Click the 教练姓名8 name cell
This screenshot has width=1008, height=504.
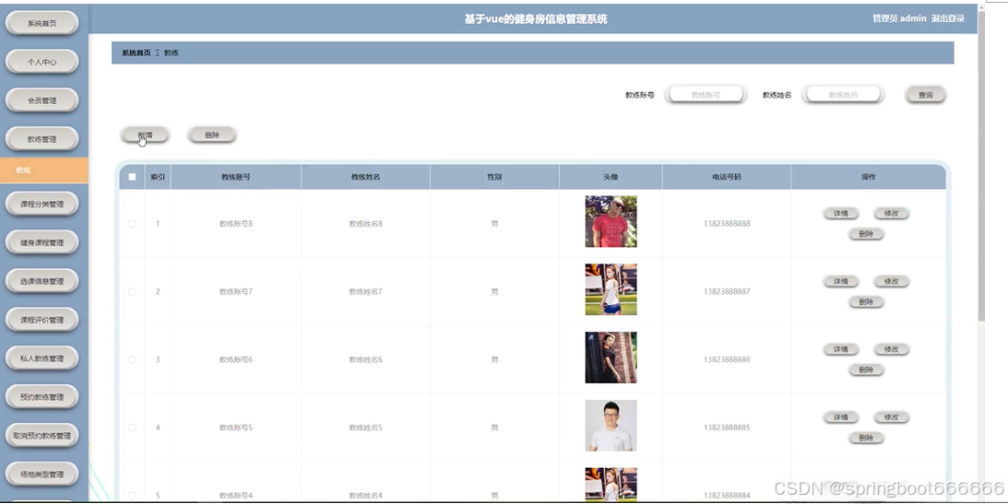tap(366, 223)
